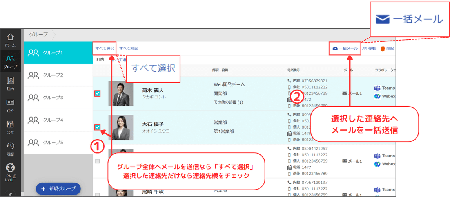The width and height of the screenshot is (450, 197).
Task: Expand その他の部署 (1) under 高木 義人
Action: click(x=228, y=102)
